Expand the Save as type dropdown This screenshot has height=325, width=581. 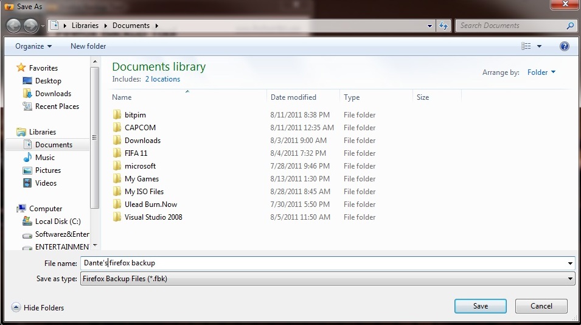pos(570,279)
